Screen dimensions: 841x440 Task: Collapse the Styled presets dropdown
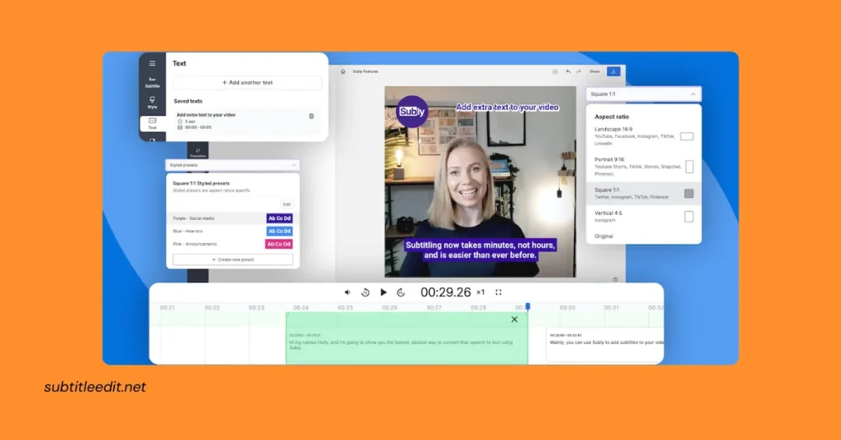point(294,165)
